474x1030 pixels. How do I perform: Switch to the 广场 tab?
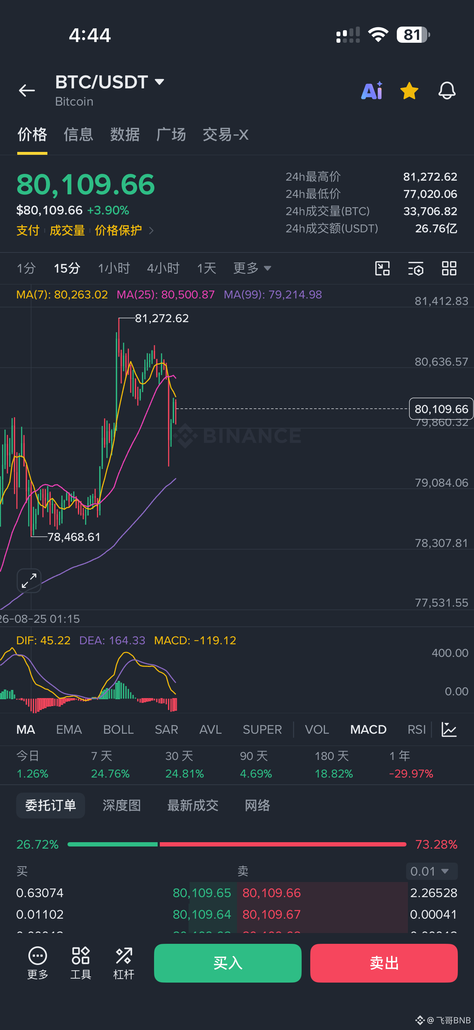click(171, 135)
